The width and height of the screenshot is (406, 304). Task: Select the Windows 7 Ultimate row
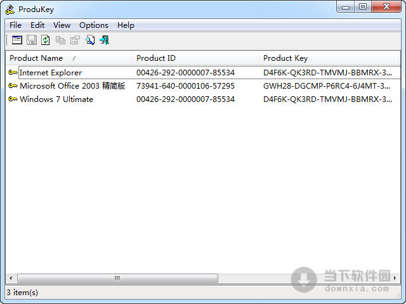coord(203,99)
